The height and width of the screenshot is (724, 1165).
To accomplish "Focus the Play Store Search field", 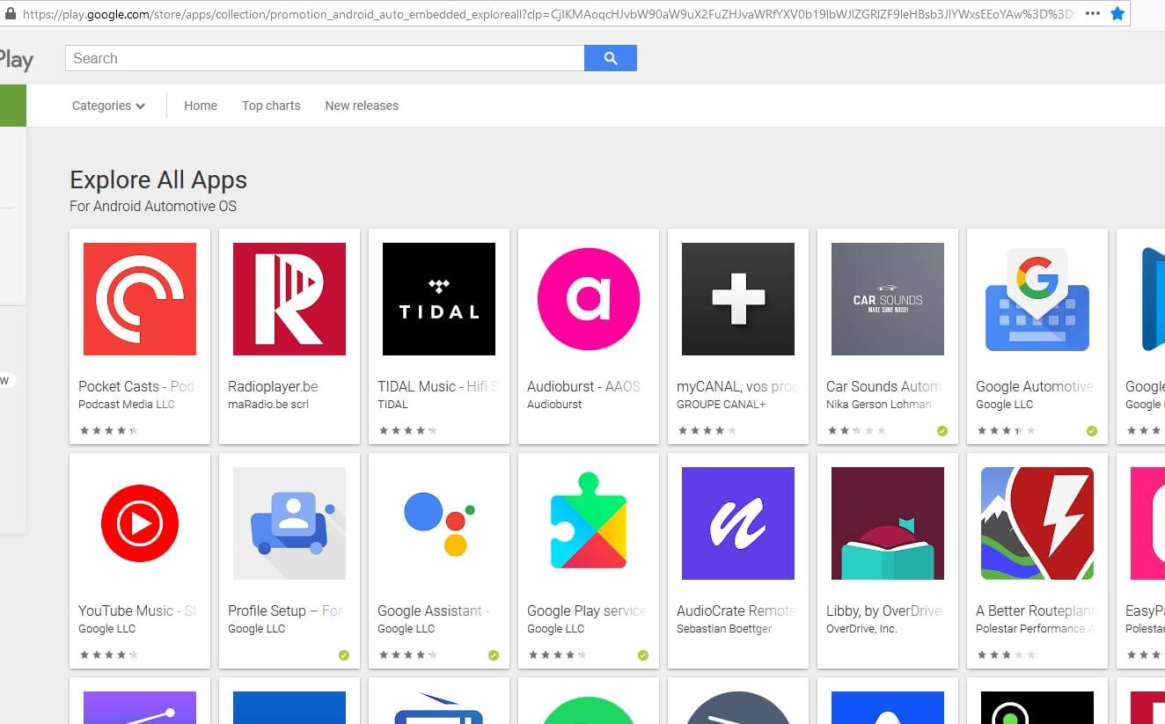I will click(x=325, y=58).
